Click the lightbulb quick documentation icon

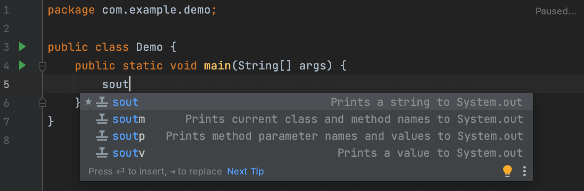click(x=507, y=171)
